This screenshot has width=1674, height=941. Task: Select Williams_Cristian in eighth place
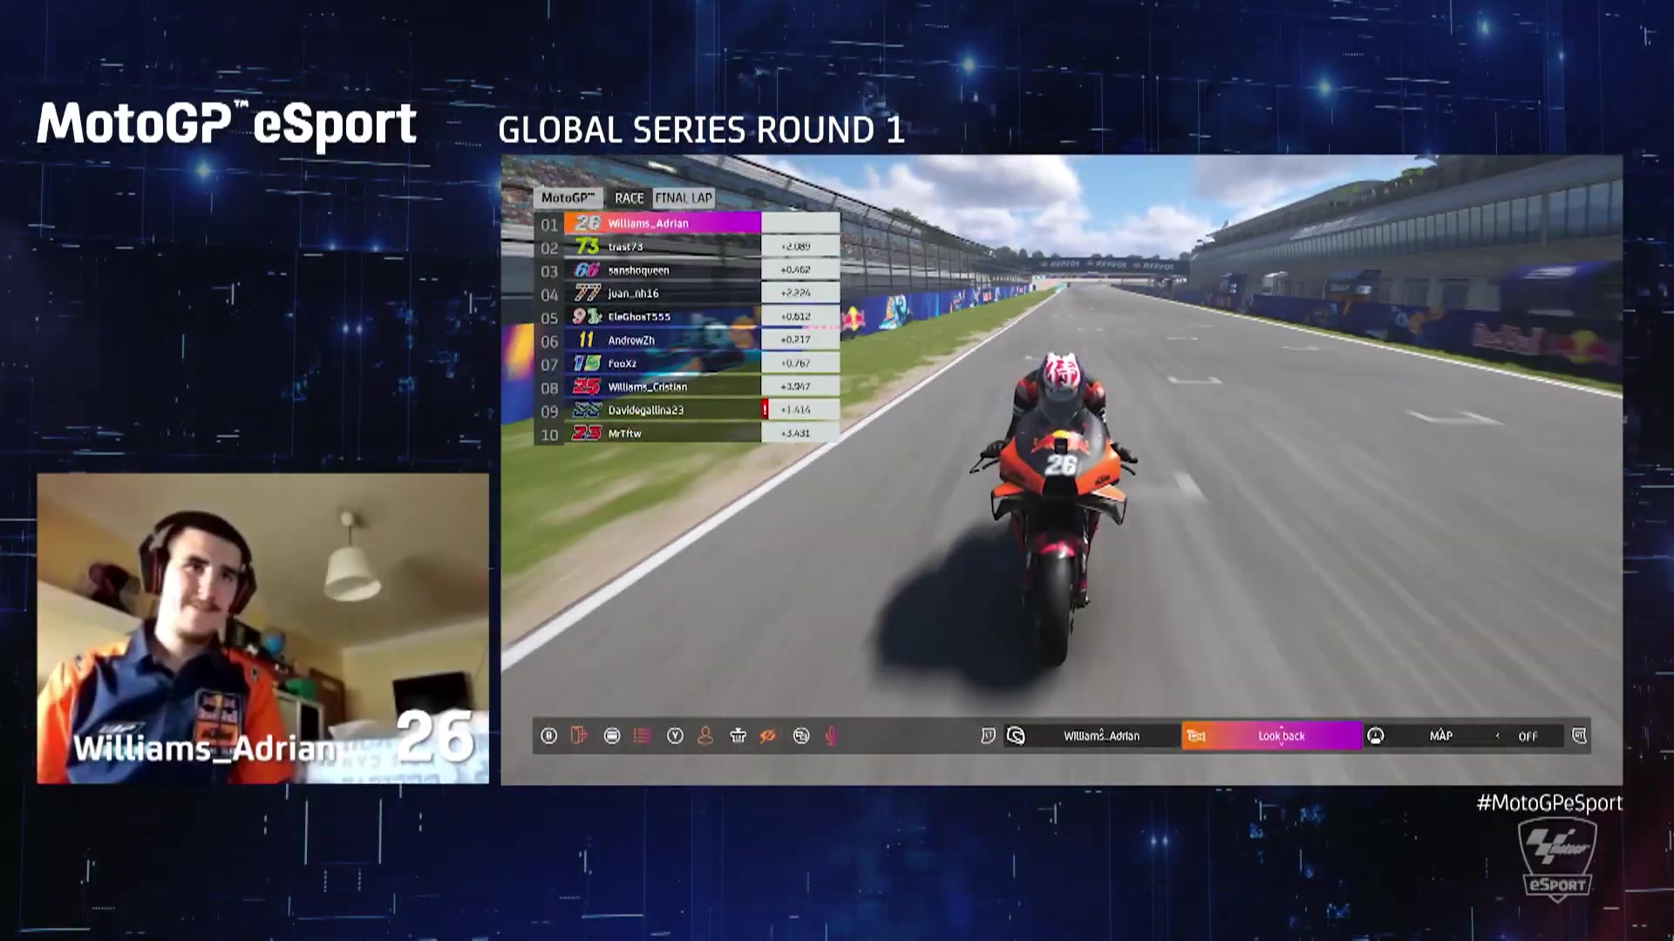click(687, 387)
